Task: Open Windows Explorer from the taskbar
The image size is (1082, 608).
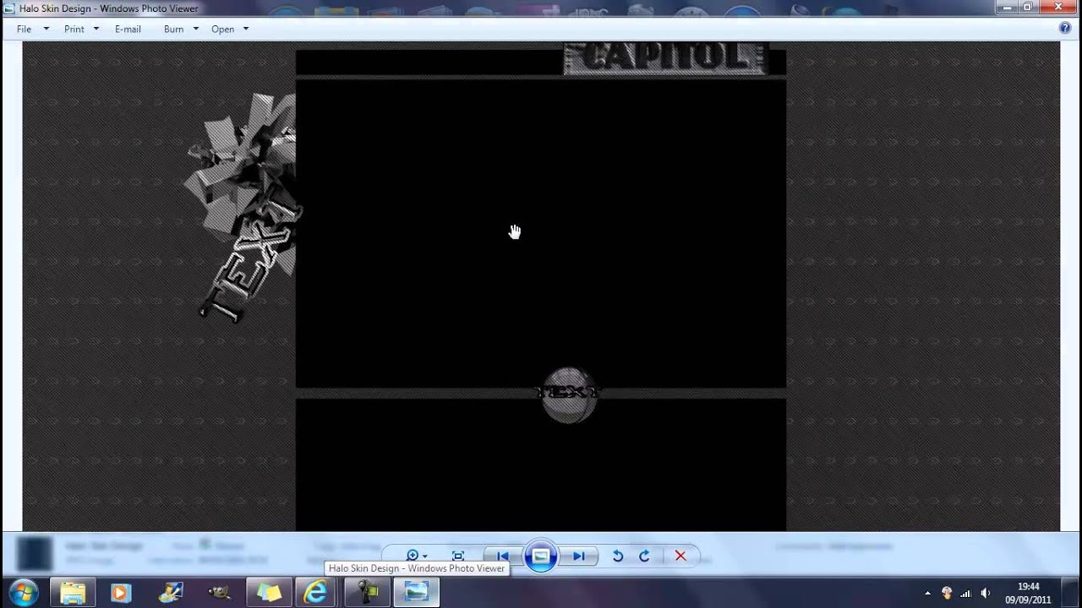Action: click(x=73, y=593)
